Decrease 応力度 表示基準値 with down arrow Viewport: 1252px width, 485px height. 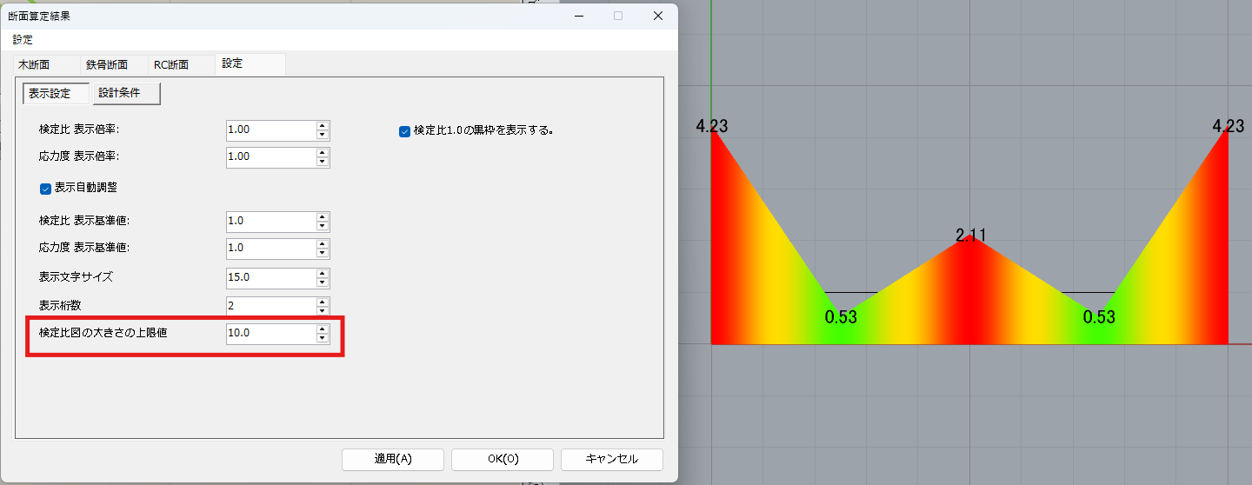coord(323,253)
